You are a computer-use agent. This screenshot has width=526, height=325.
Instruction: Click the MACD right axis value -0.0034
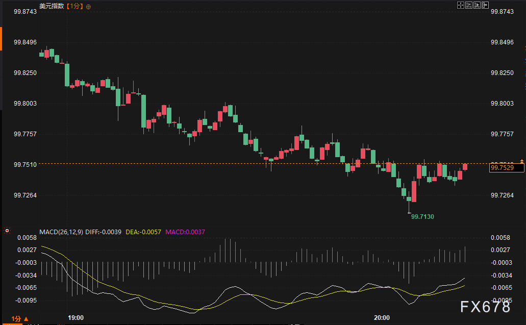coord(502,276)
